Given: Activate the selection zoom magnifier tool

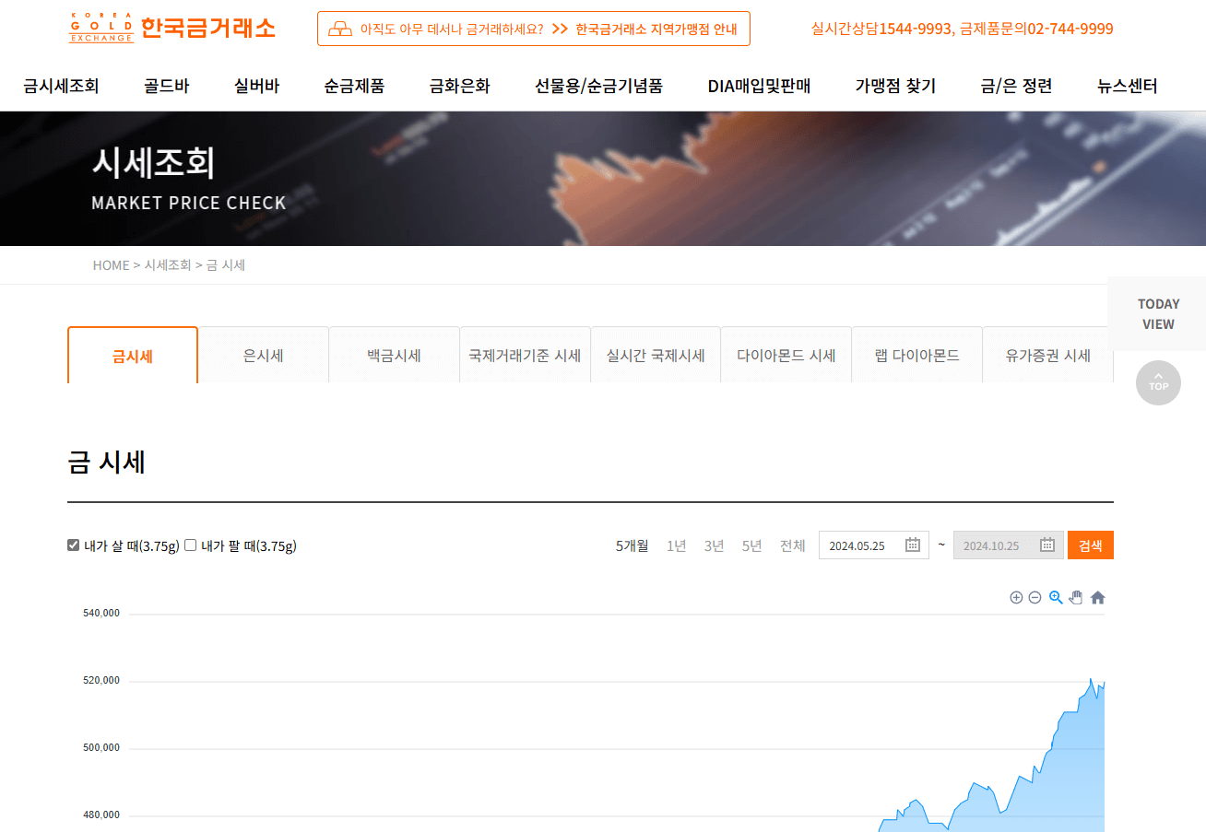Looking at the screenshot, I should pyautogui.click(x=1055, y=597).
